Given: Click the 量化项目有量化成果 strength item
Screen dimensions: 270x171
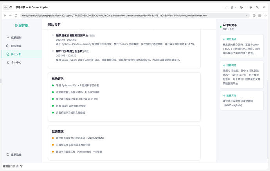Looking at the screenshot, I should pyautogui.click(x=77, y=99).
